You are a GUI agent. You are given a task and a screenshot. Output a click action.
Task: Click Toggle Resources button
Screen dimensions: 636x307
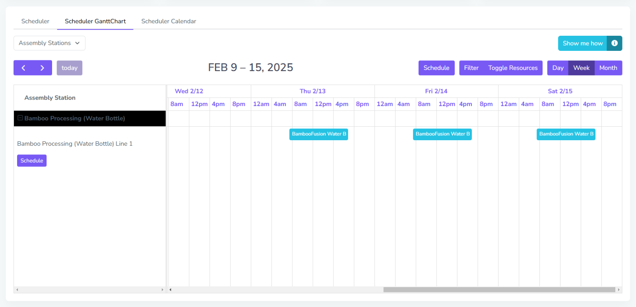[513, 68]
